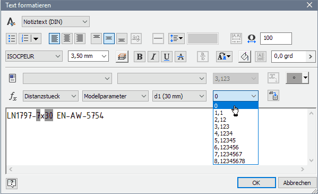Select precision 2,12 in the list

[x=236, y=120]
